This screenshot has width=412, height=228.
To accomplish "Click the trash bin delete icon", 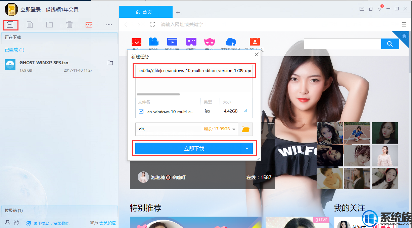I will [x=69, y=24].
